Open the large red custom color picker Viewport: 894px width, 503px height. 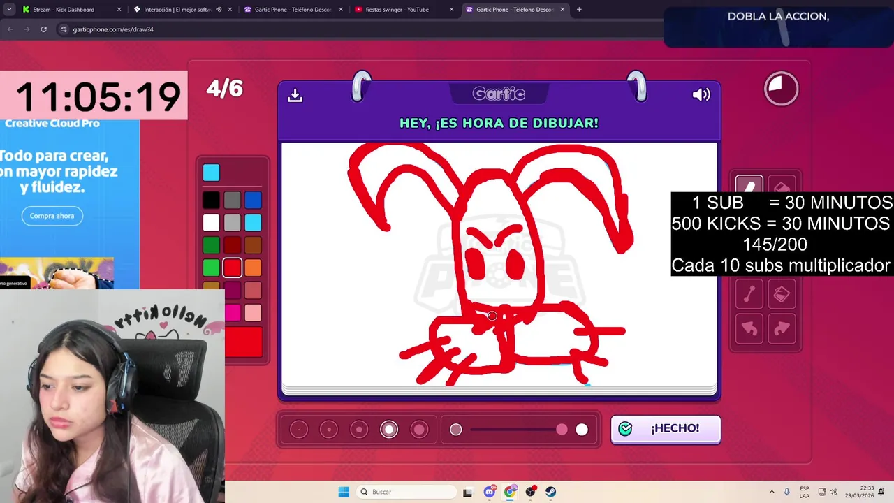(x=244, y=342)
